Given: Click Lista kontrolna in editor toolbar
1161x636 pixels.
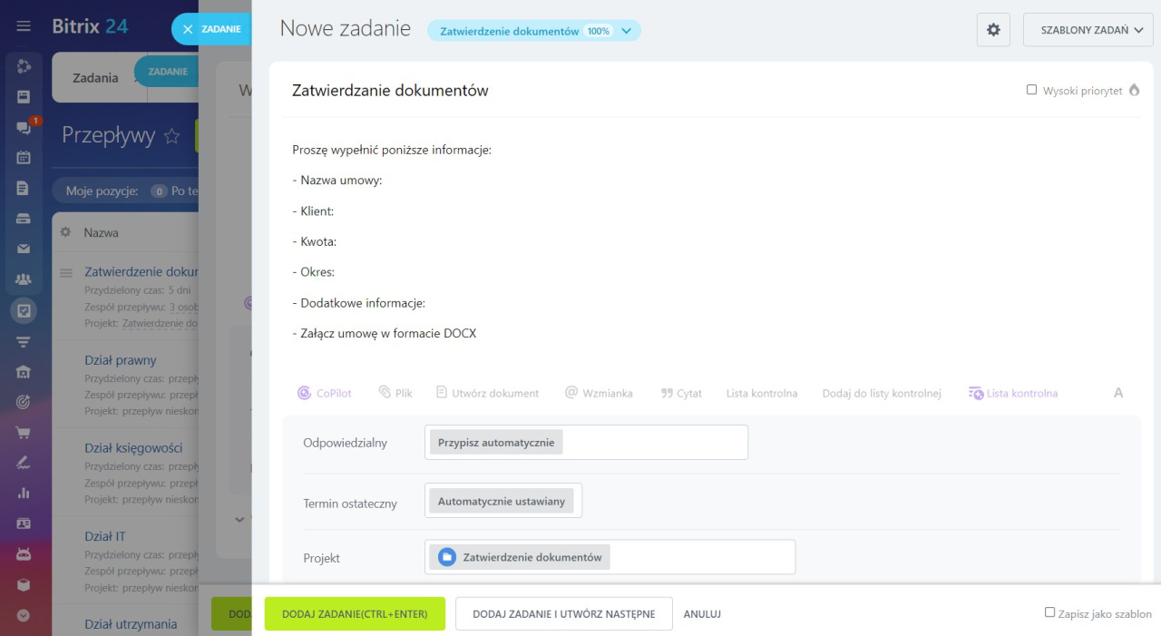Looking at the screenshot, I should coord(761,393).
